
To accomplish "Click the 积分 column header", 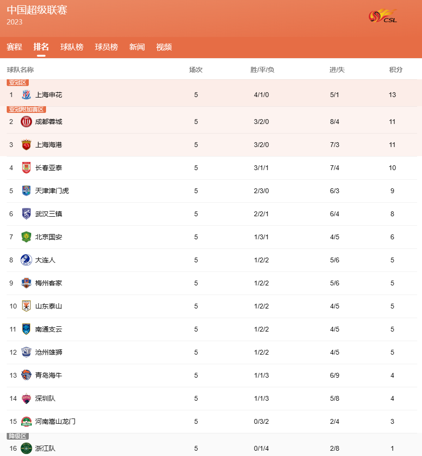I will coord(396,70).
